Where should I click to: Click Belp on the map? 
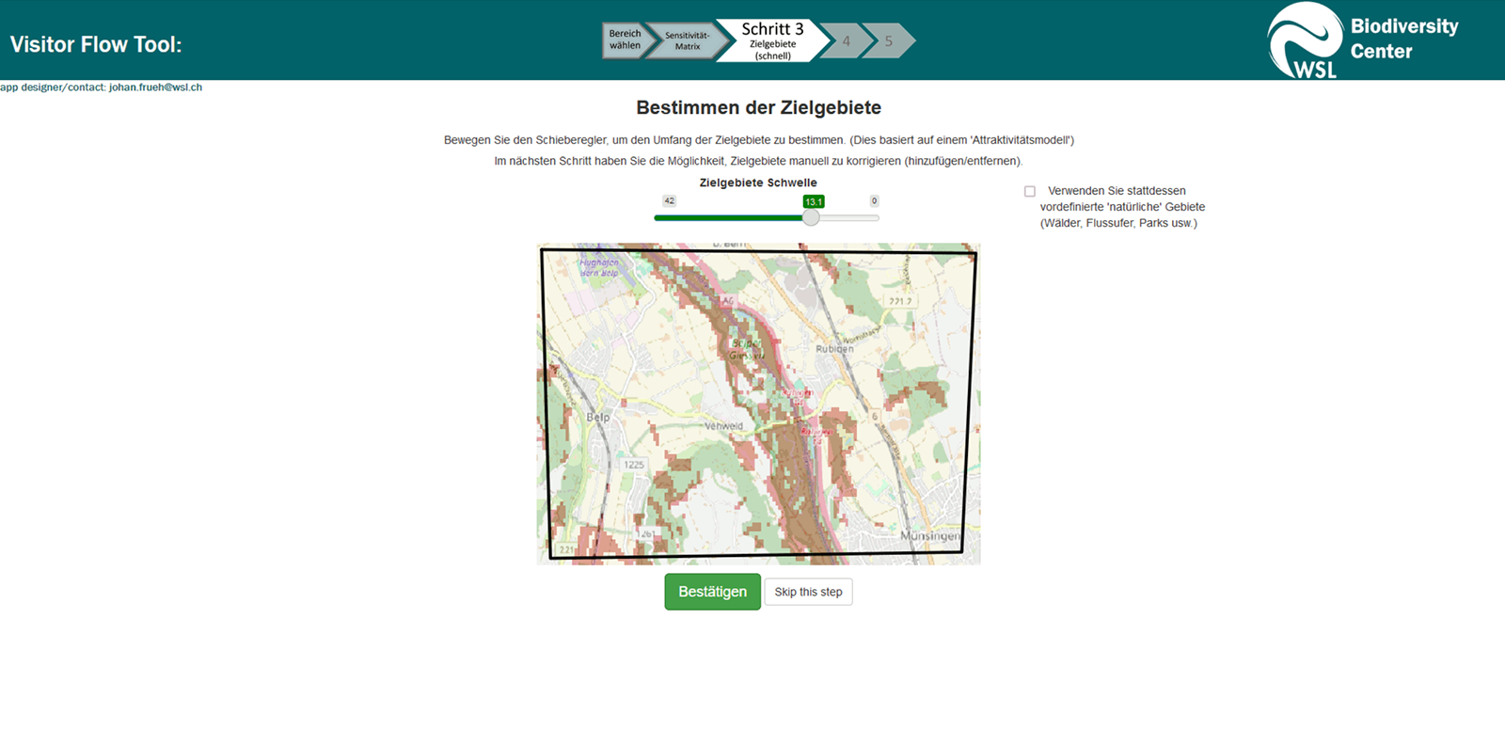(x=598, y=417)
